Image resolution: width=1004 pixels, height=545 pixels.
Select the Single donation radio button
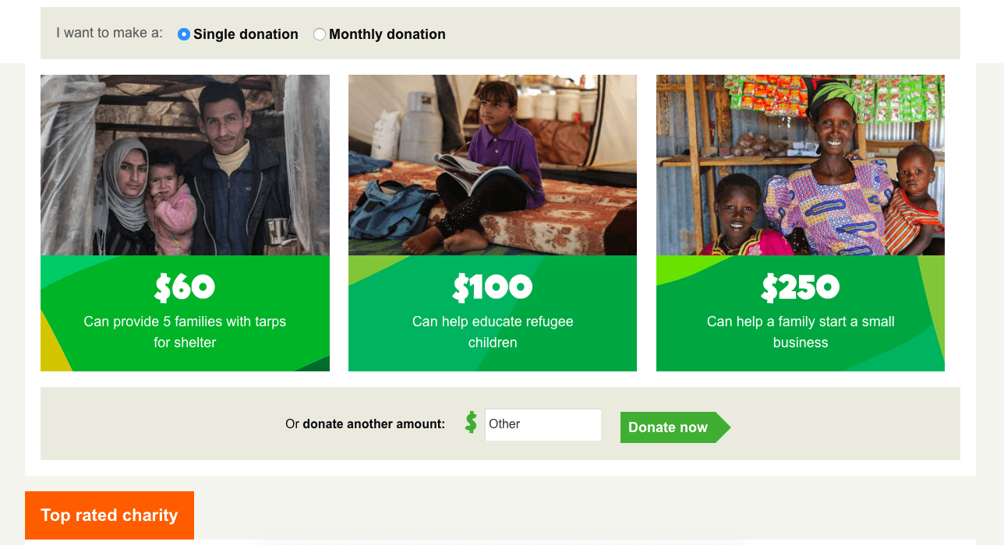[x=184, y=34]
